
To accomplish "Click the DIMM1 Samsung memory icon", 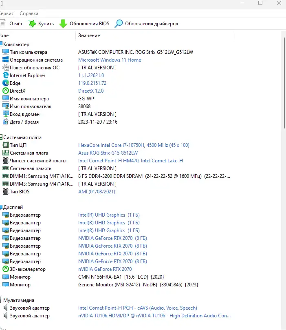I will click(x=5, y=176).
